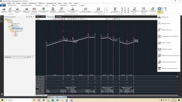Switch to Типы ribbon tab

tap(47, 5)
